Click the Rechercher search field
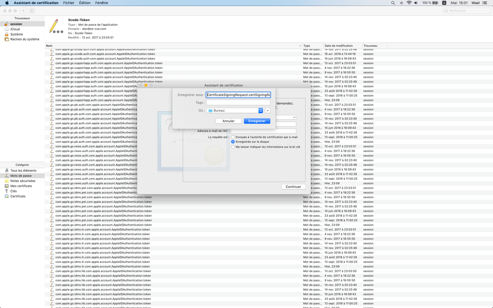This screenshot has width=493, height=308. pyautogui.click(x=467, y=11)
